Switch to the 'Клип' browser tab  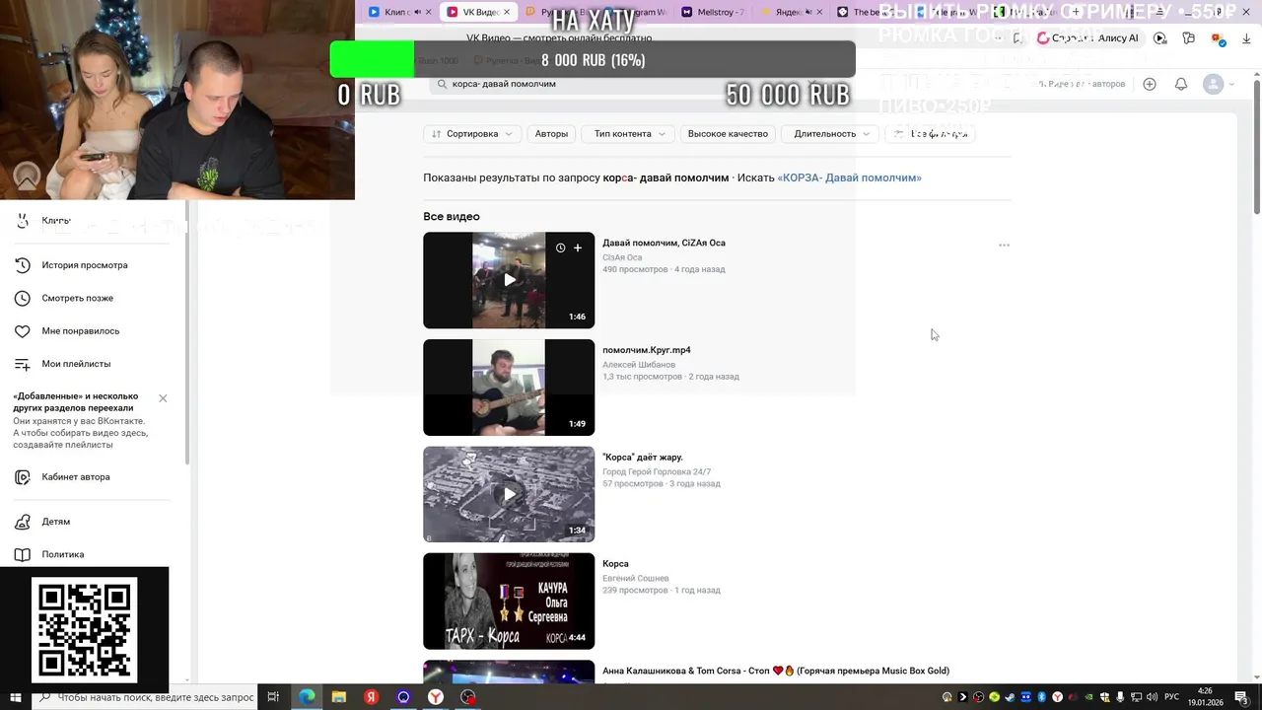tap(398, 12)
